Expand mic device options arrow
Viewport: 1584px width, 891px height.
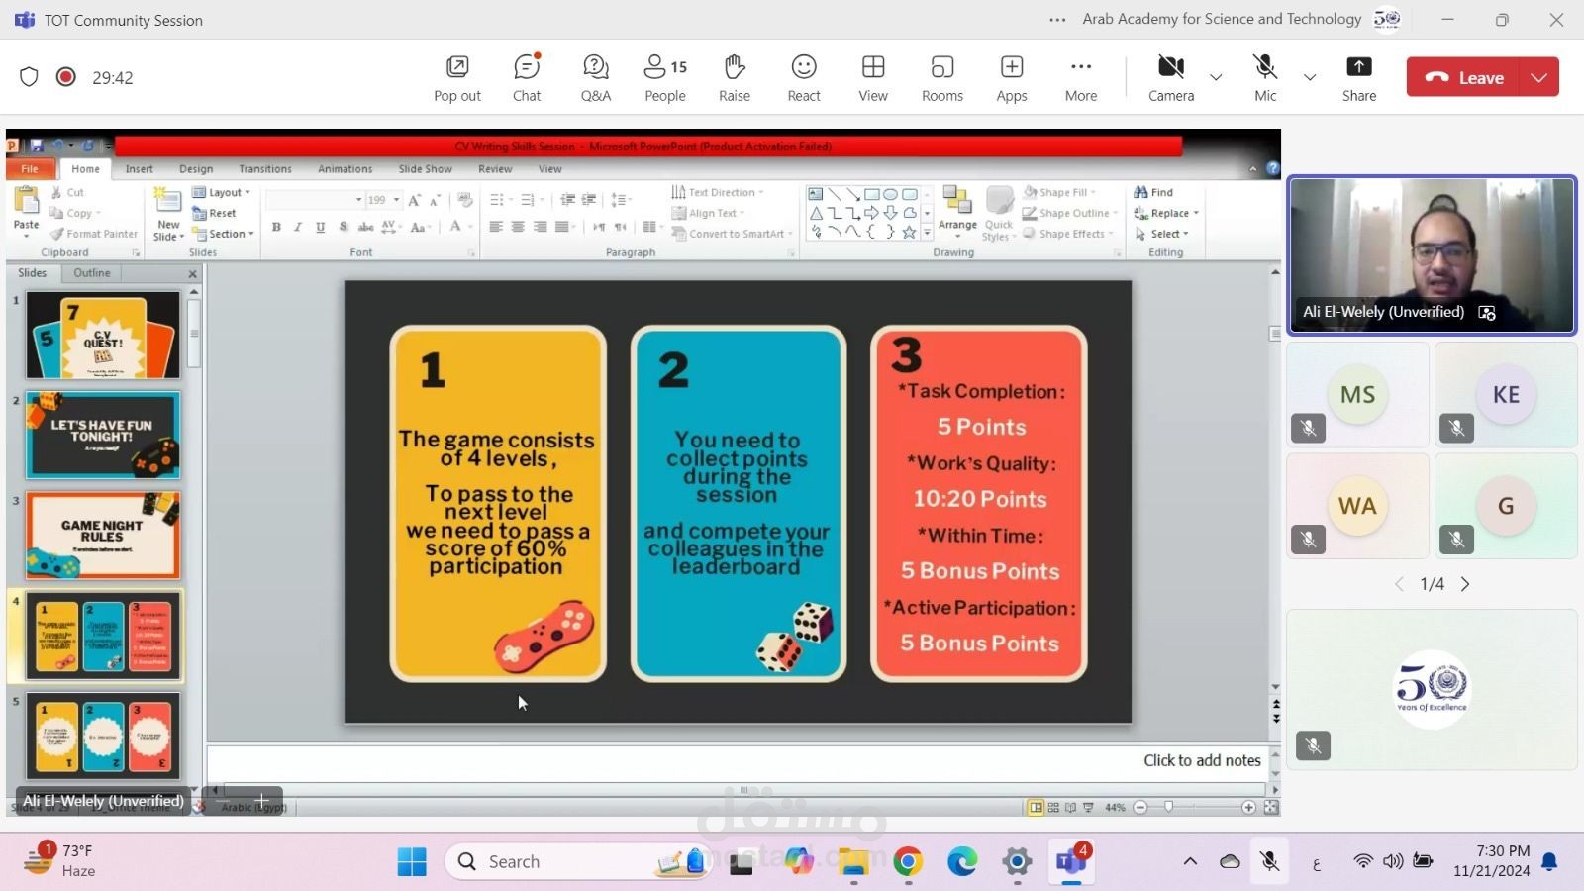click(1310, 77)
